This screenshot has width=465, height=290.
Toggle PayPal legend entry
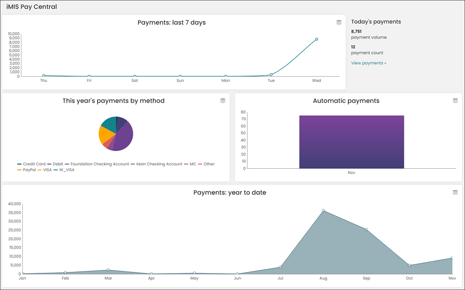click(26, 170)
